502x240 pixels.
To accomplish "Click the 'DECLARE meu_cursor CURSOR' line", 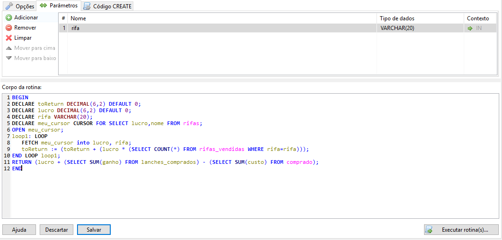I will coord(108,123).
